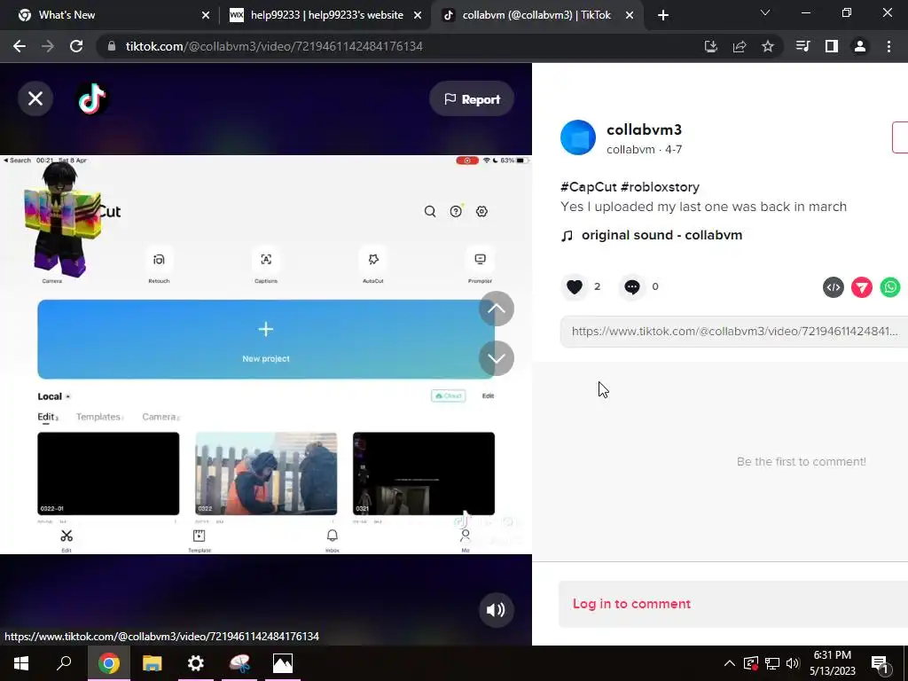Open the volume control in tray
This screenshot has height=681, width=908.
tap(794, 663)
